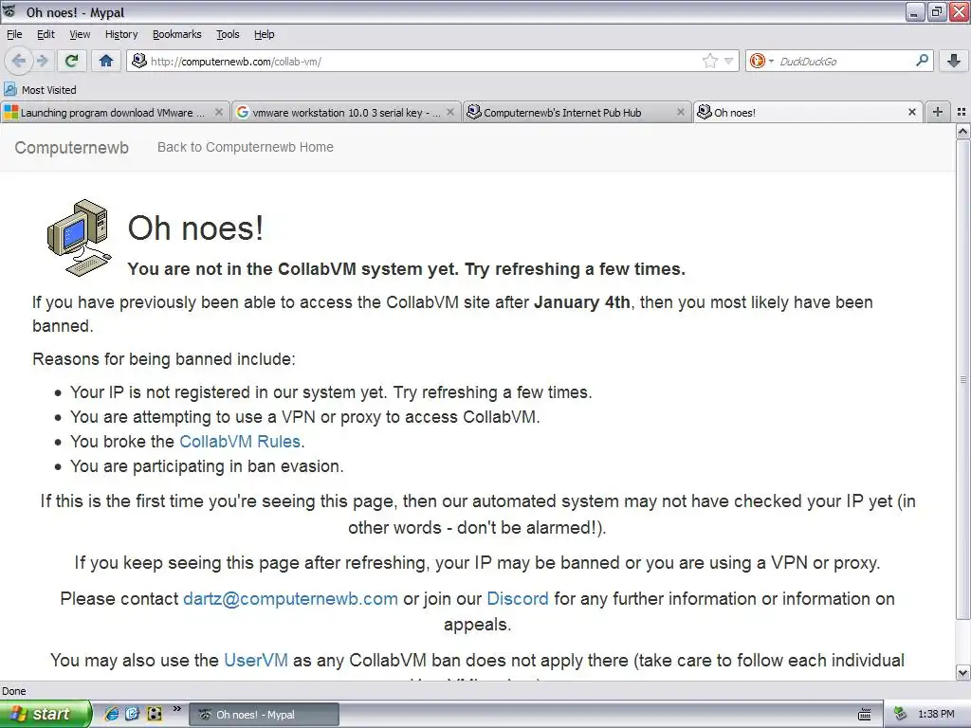This screenshot has width=971, height=728.
Task: Go forward with the Forward arrow button
Action: pyautogui.click(x=42, y=61)
